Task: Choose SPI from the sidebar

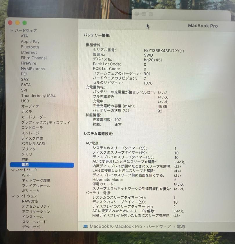Action: point(24,90)
